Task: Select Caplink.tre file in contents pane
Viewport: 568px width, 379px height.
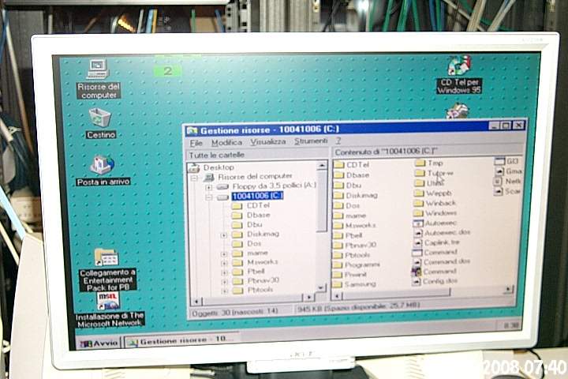Action: (436, 242)
